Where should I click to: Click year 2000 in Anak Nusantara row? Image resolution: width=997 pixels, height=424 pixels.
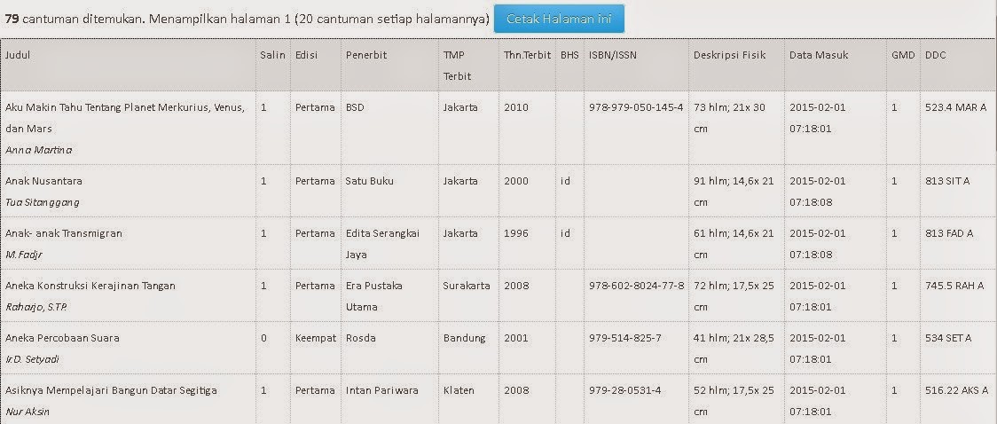tap(515, 181)
